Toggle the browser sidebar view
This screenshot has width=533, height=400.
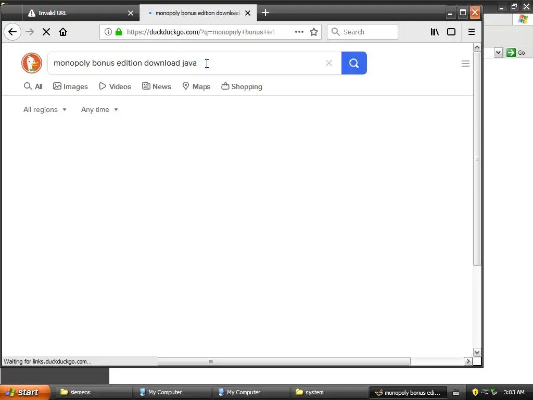click(451, 32)
